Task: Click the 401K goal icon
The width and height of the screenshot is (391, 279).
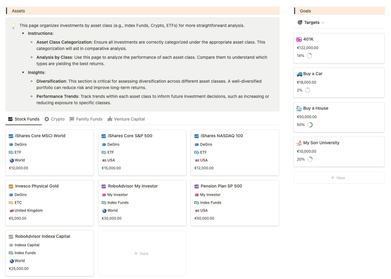Action: (299, 40)
